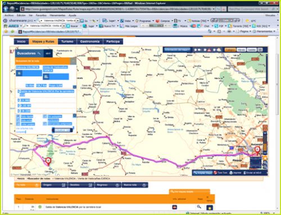Click the map zoom-out minus button
Image resolution: width=281 pixels, height=215 pixels.
[x=265, y=154]
